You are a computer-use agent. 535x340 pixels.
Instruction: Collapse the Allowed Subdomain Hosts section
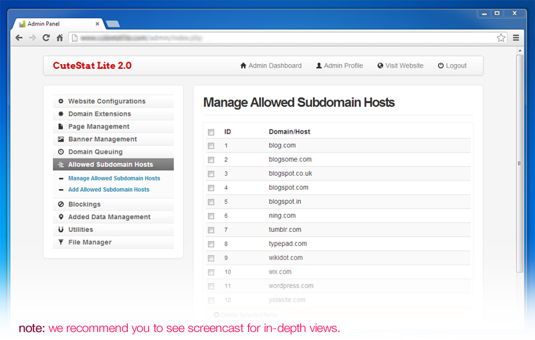pyautogui.click(x=113, y=164)
